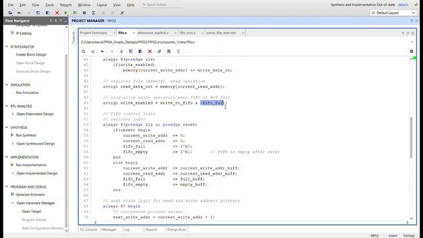423x238 pixels.
Task: Open the Default Layout dropdown
Action: (393, 13)
